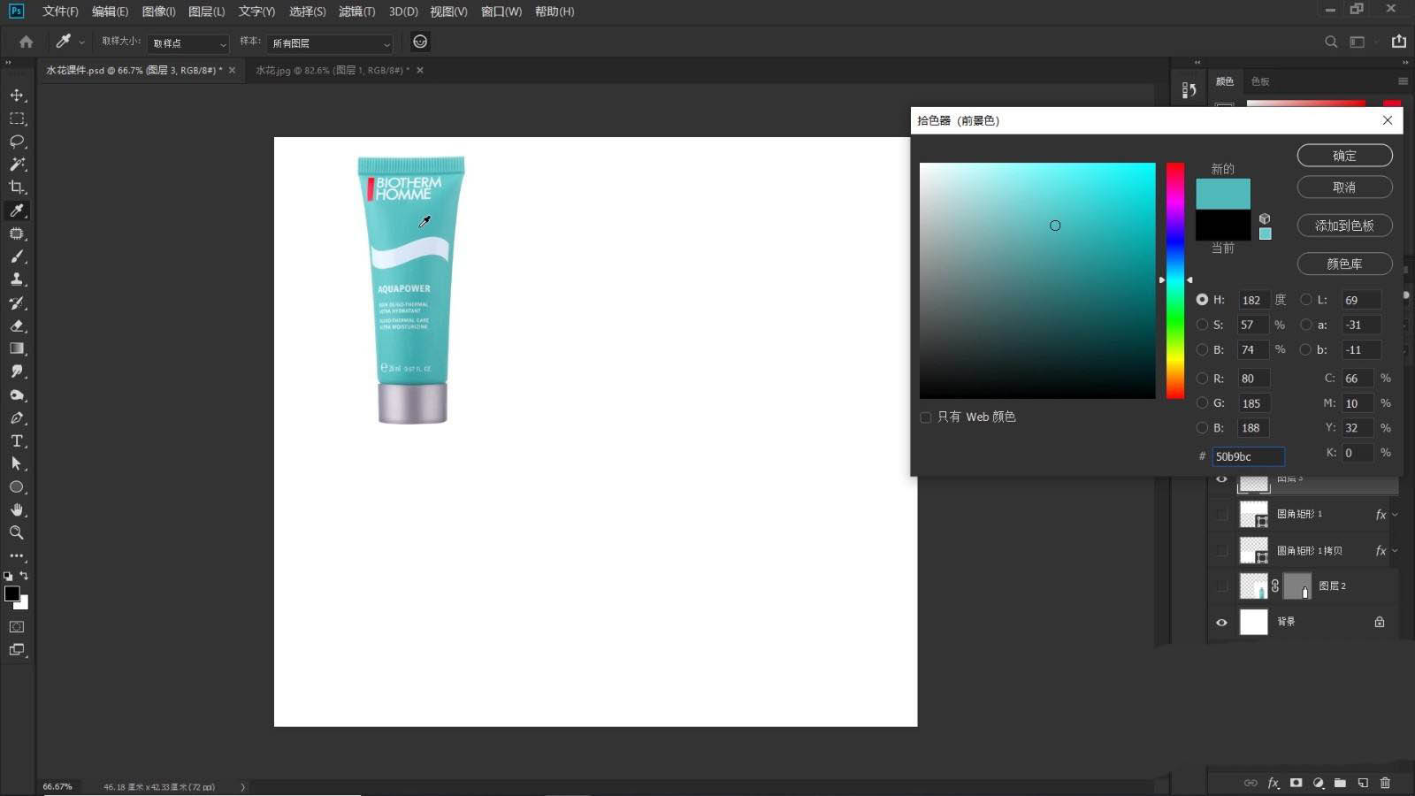
Task: Select the S saturation radio button
Action: click(x=1202, y=325)
